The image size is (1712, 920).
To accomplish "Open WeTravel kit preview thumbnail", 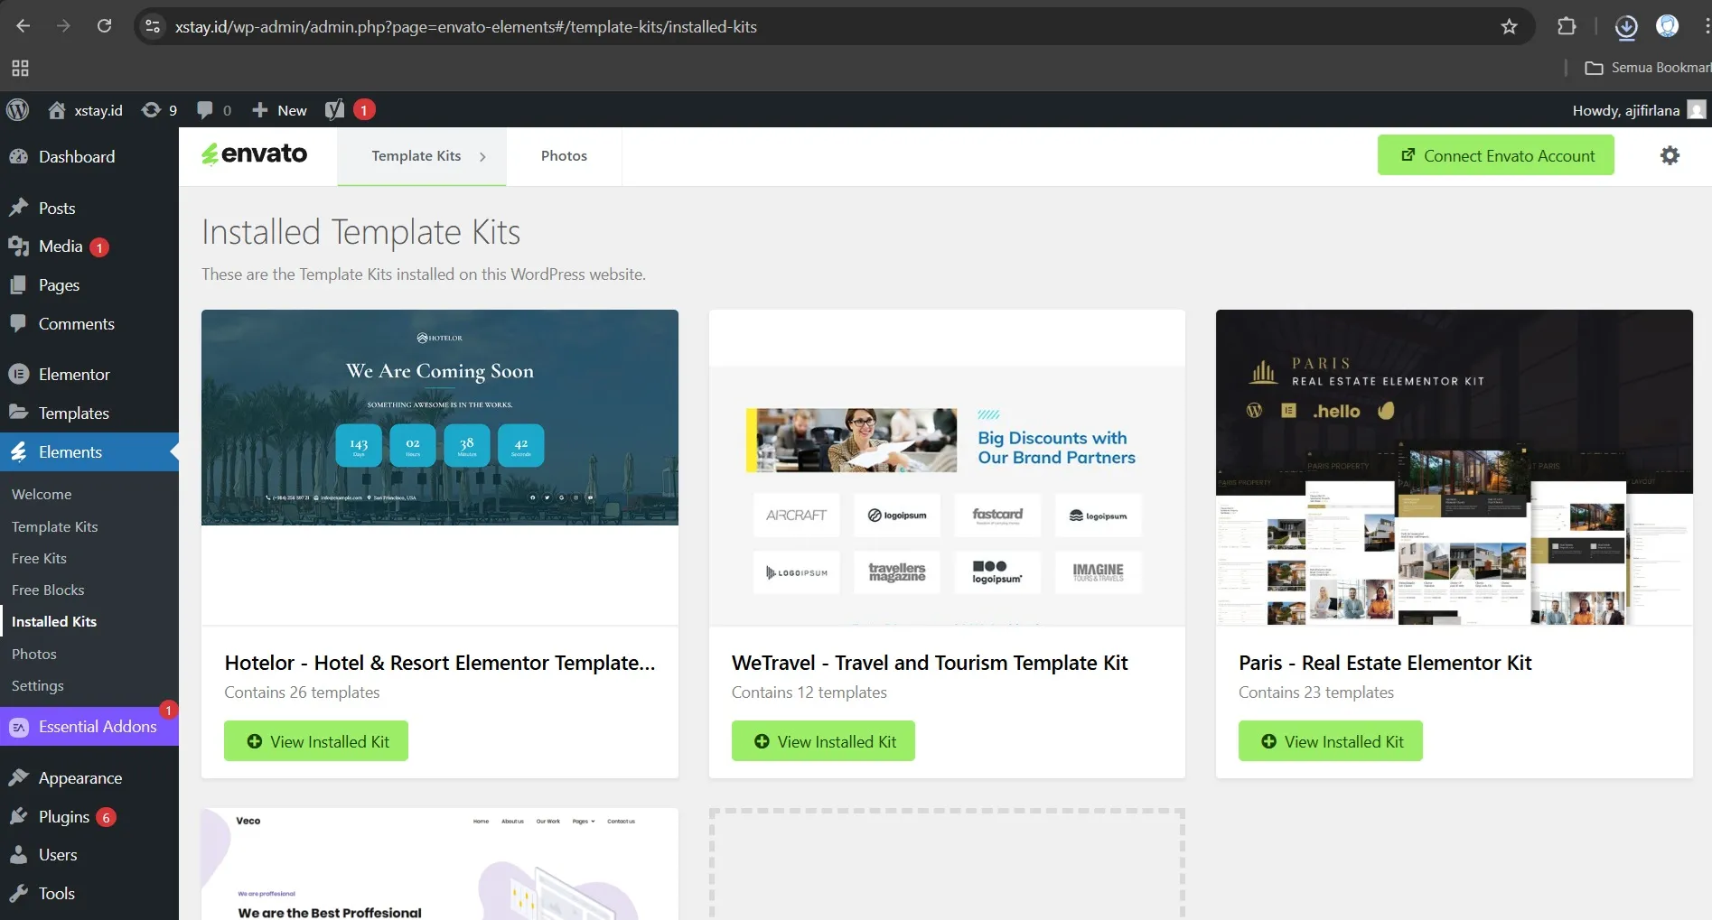I will tap(947, 468).
